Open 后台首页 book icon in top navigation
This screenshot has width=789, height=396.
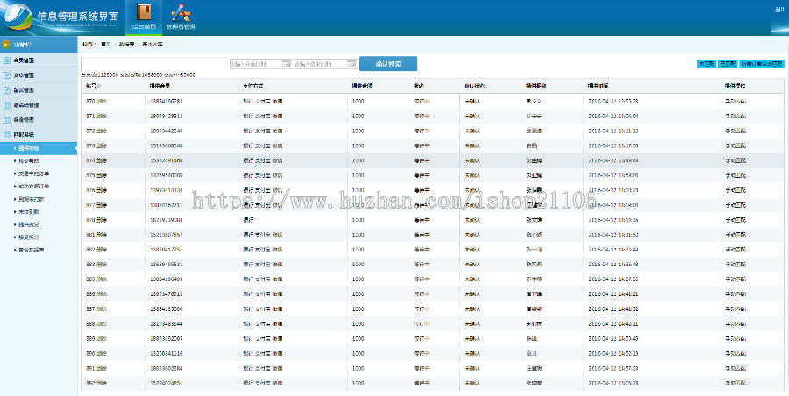point(144,11)
